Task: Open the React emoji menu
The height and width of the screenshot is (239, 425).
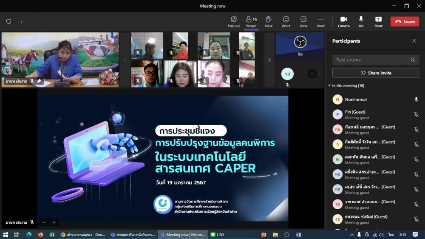Action: tap(286, 22)
